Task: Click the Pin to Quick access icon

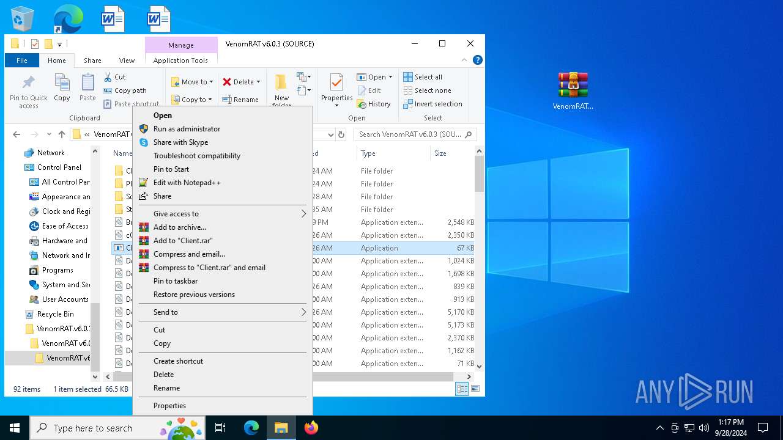Action: (x=29, y=92)
